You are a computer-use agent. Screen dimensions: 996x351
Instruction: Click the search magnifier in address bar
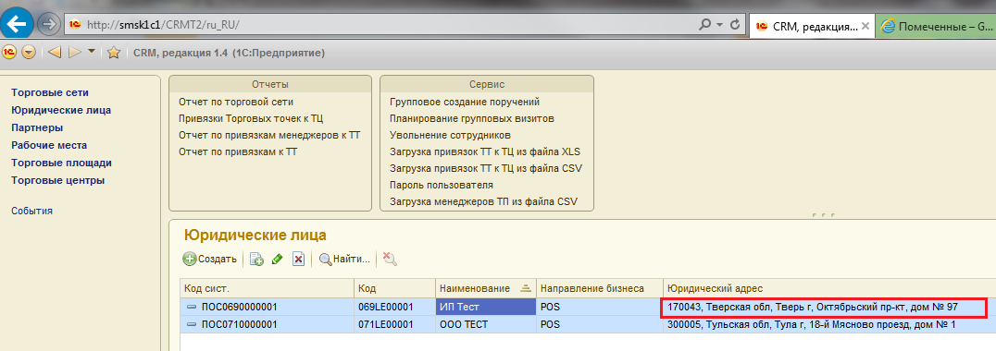704,25
